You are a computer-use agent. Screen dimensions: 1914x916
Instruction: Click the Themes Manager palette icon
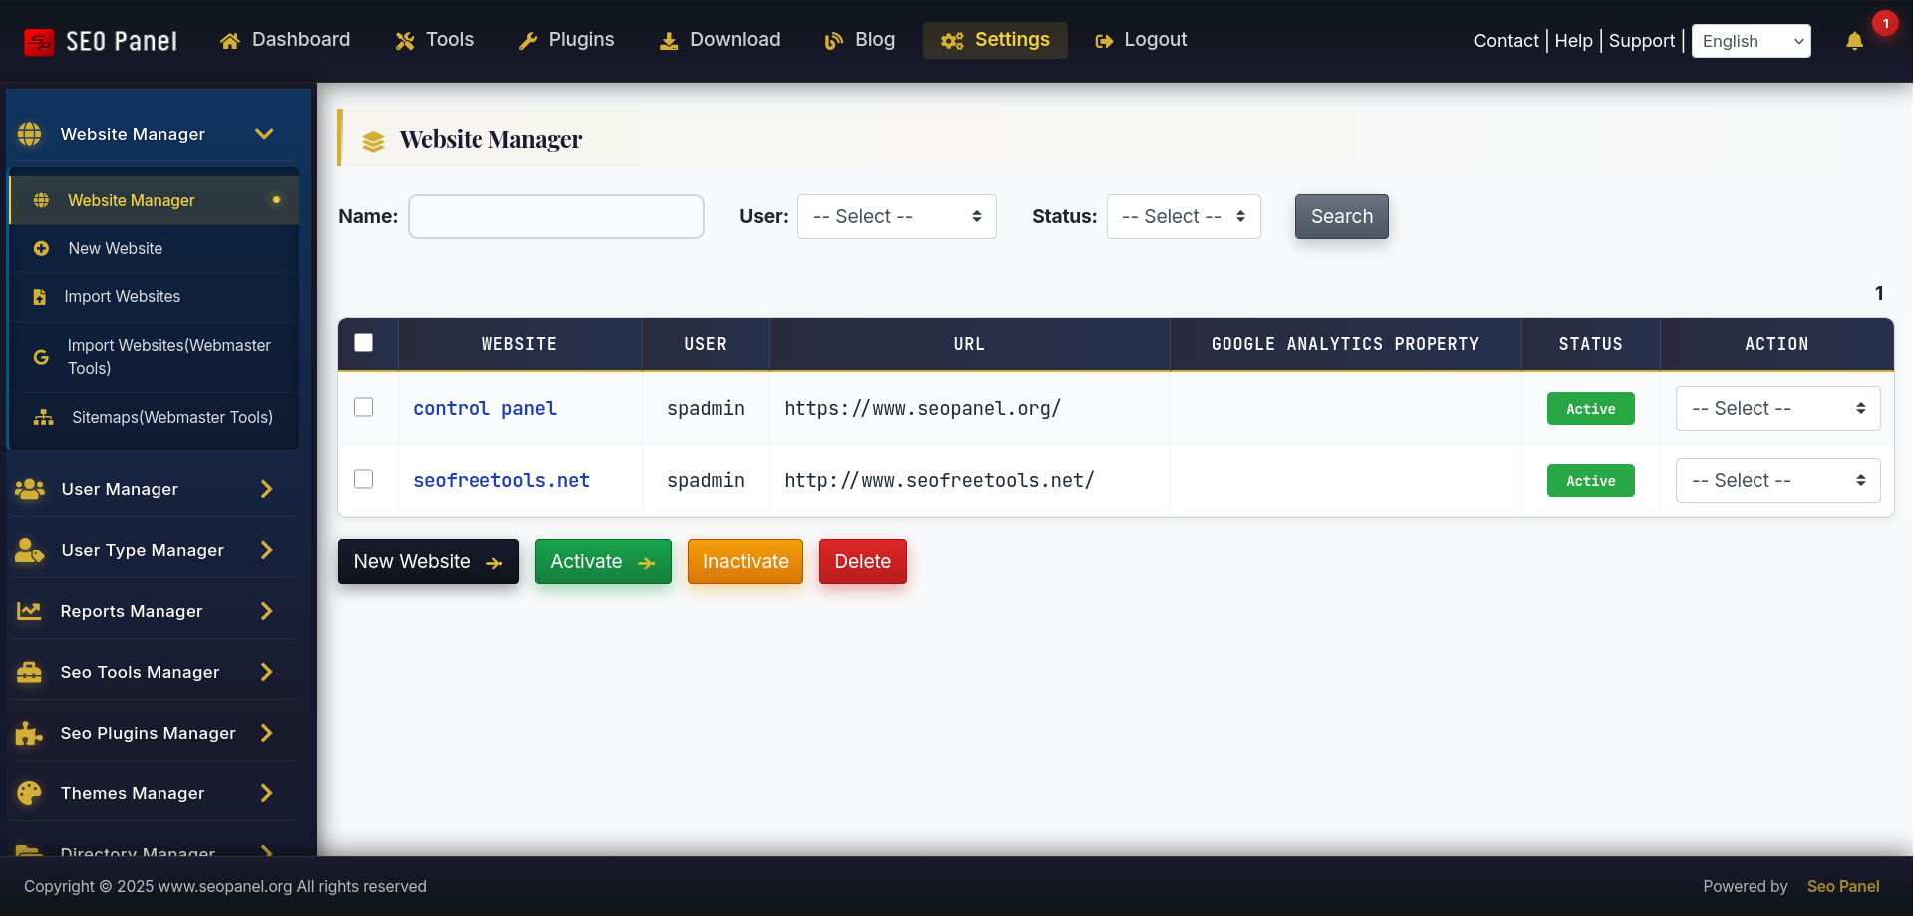(x=29, y=793)
